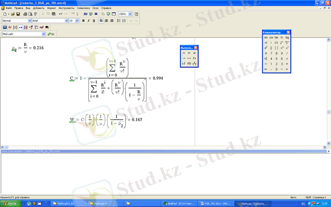331x207 pixels.
Task: Open the Инструменты menu
Action: tap(67, 8)
